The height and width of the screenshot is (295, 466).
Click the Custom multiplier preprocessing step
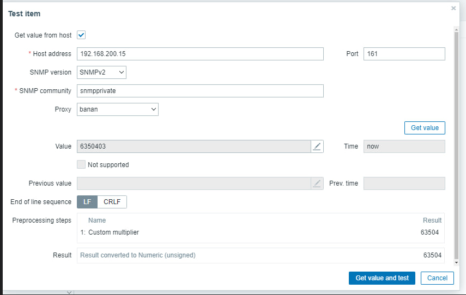pos(113,232)
